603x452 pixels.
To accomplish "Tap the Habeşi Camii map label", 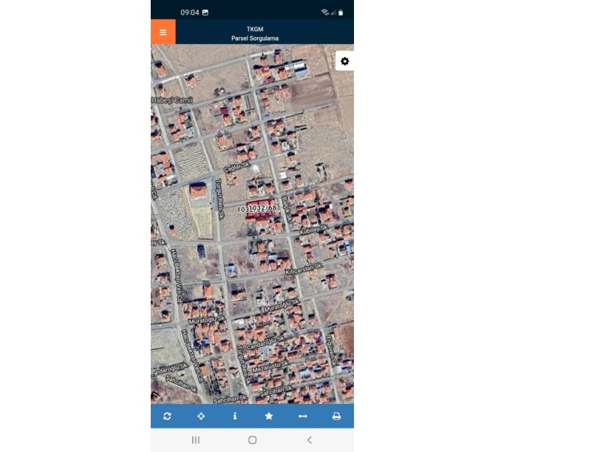I will [172, 100].
